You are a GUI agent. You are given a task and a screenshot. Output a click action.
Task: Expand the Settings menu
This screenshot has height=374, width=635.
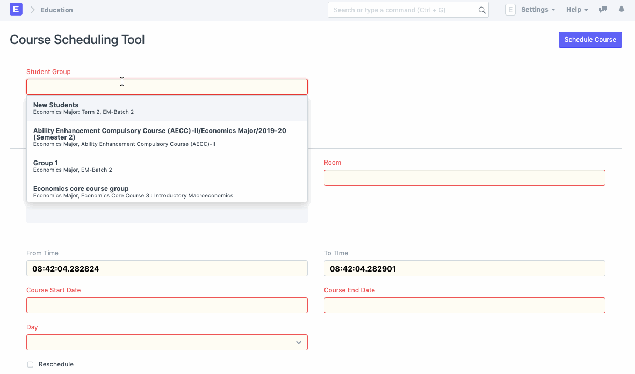(537, 9)
